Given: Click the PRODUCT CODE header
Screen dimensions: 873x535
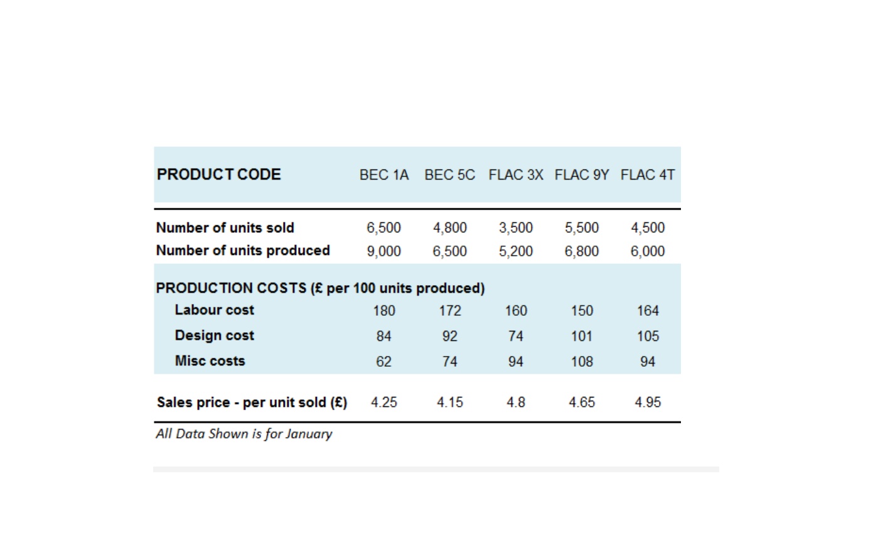Looking at the screenshot, I should [x=218, y=175].
